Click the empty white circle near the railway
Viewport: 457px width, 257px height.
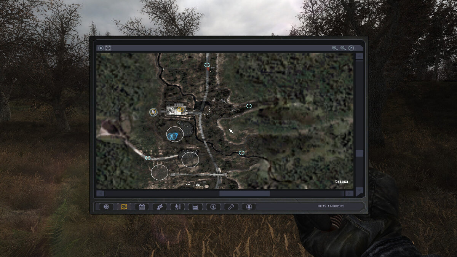[x=190, y=160]
